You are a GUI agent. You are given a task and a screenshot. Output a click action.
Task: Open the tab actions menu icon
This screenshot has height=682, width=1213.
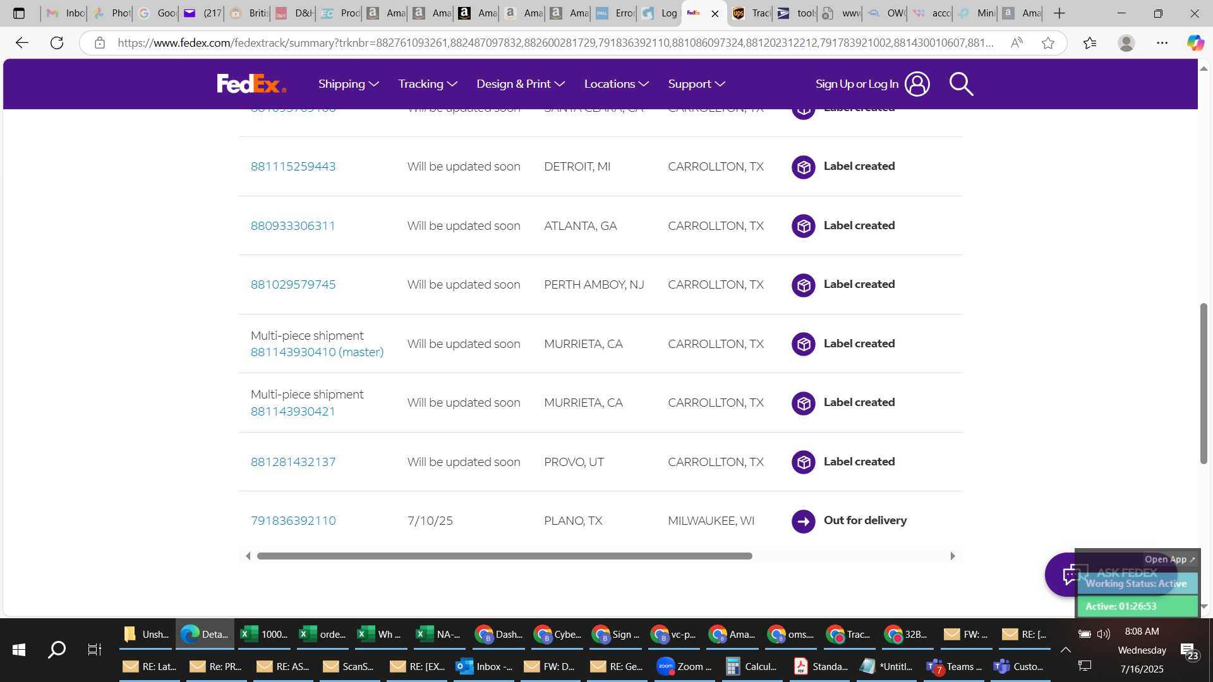pos(19,13)
